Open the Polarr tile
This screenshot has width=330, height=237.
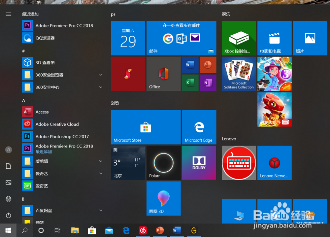point(164,163)
